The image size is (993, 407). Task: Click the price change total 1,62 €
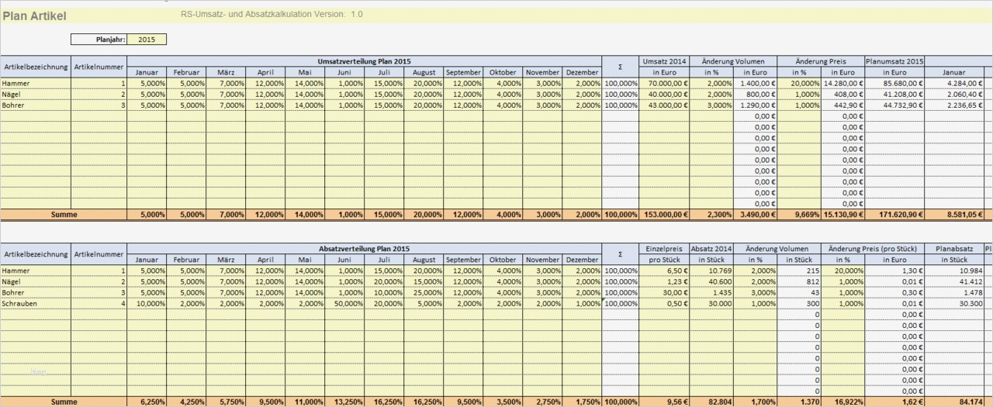coord(894,402)
